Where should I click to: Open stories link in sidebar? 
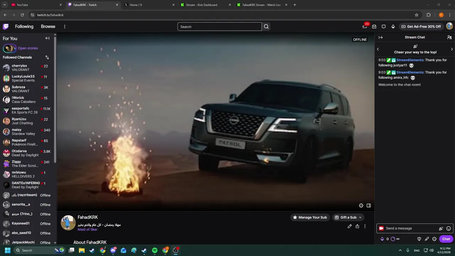pos(28,48)
